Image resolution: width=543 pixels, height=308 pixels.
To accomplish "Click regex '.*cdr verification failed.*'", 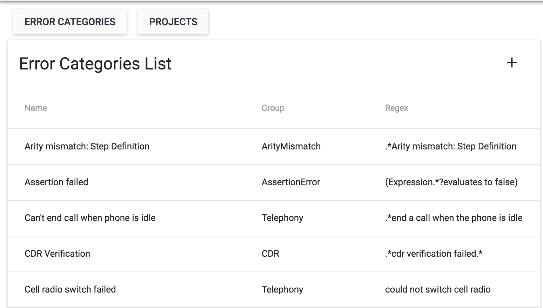I will [434, 254].
